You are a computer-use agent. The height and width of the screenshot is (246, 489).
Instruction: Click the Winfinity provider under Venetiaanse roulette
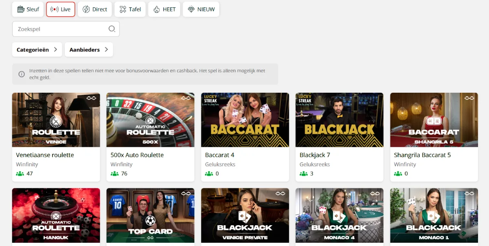[27, 164]
